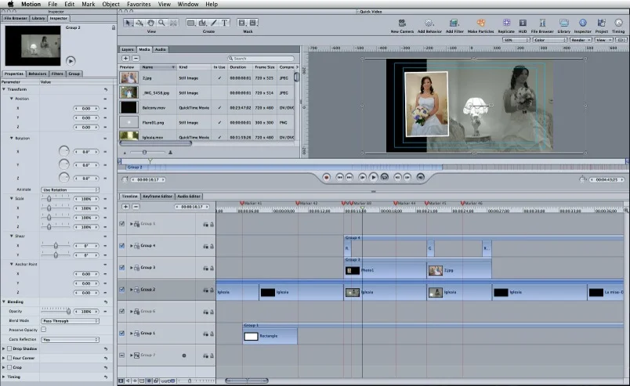Switch to the Layers tab
This screenshot has height=386, width=630.
coord(128,49)
